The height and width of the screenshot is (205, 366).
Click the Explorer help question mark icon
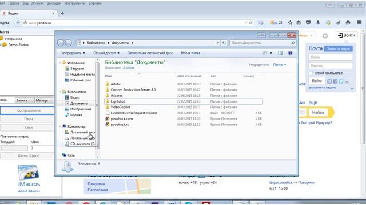[290, 53]
